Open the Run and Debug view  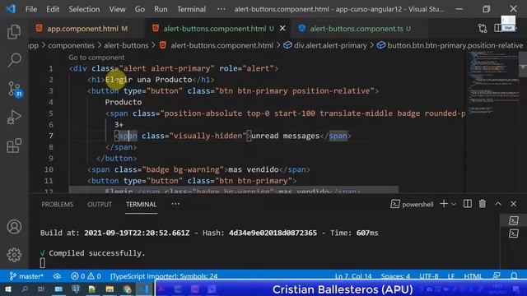[x=14, y=117]
